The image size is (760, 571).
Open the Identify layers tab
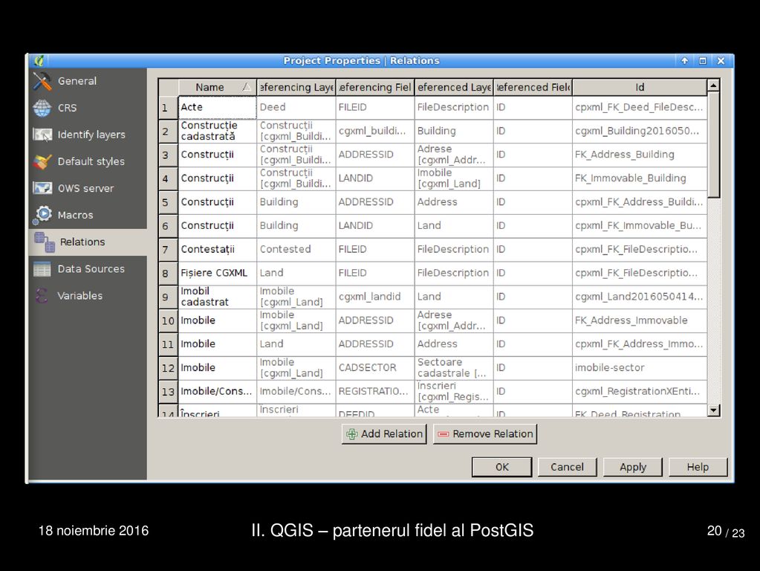pos(88,135)
